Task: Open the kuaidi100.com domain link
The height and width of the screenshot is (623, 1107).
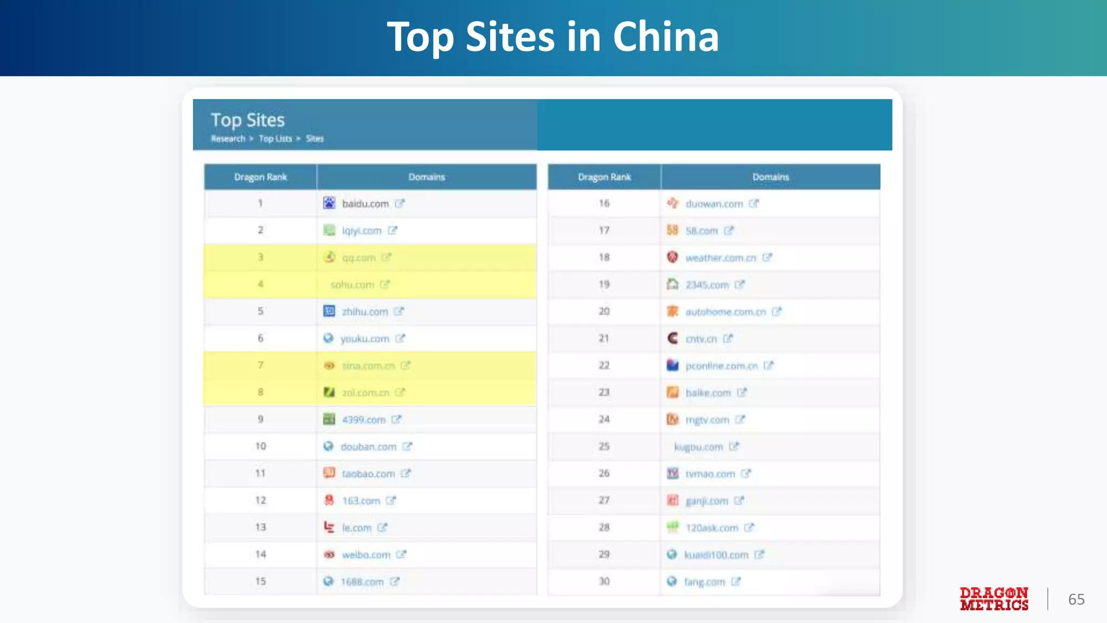Action: click(716, 555)
